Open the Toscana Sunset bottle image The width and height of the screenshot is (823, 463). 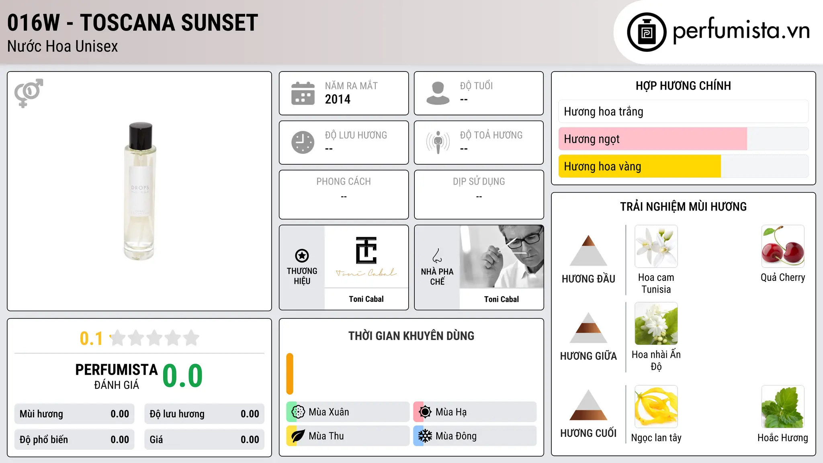[139, 191]
